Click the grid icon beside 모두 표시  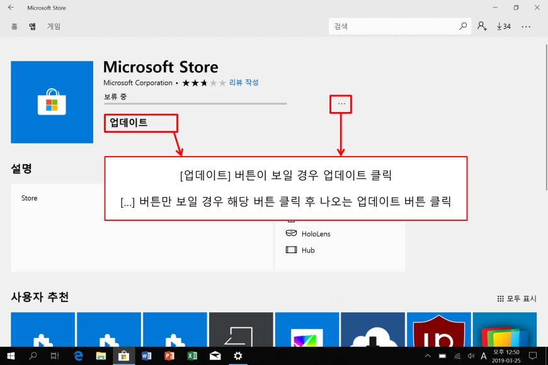point(501,299)
